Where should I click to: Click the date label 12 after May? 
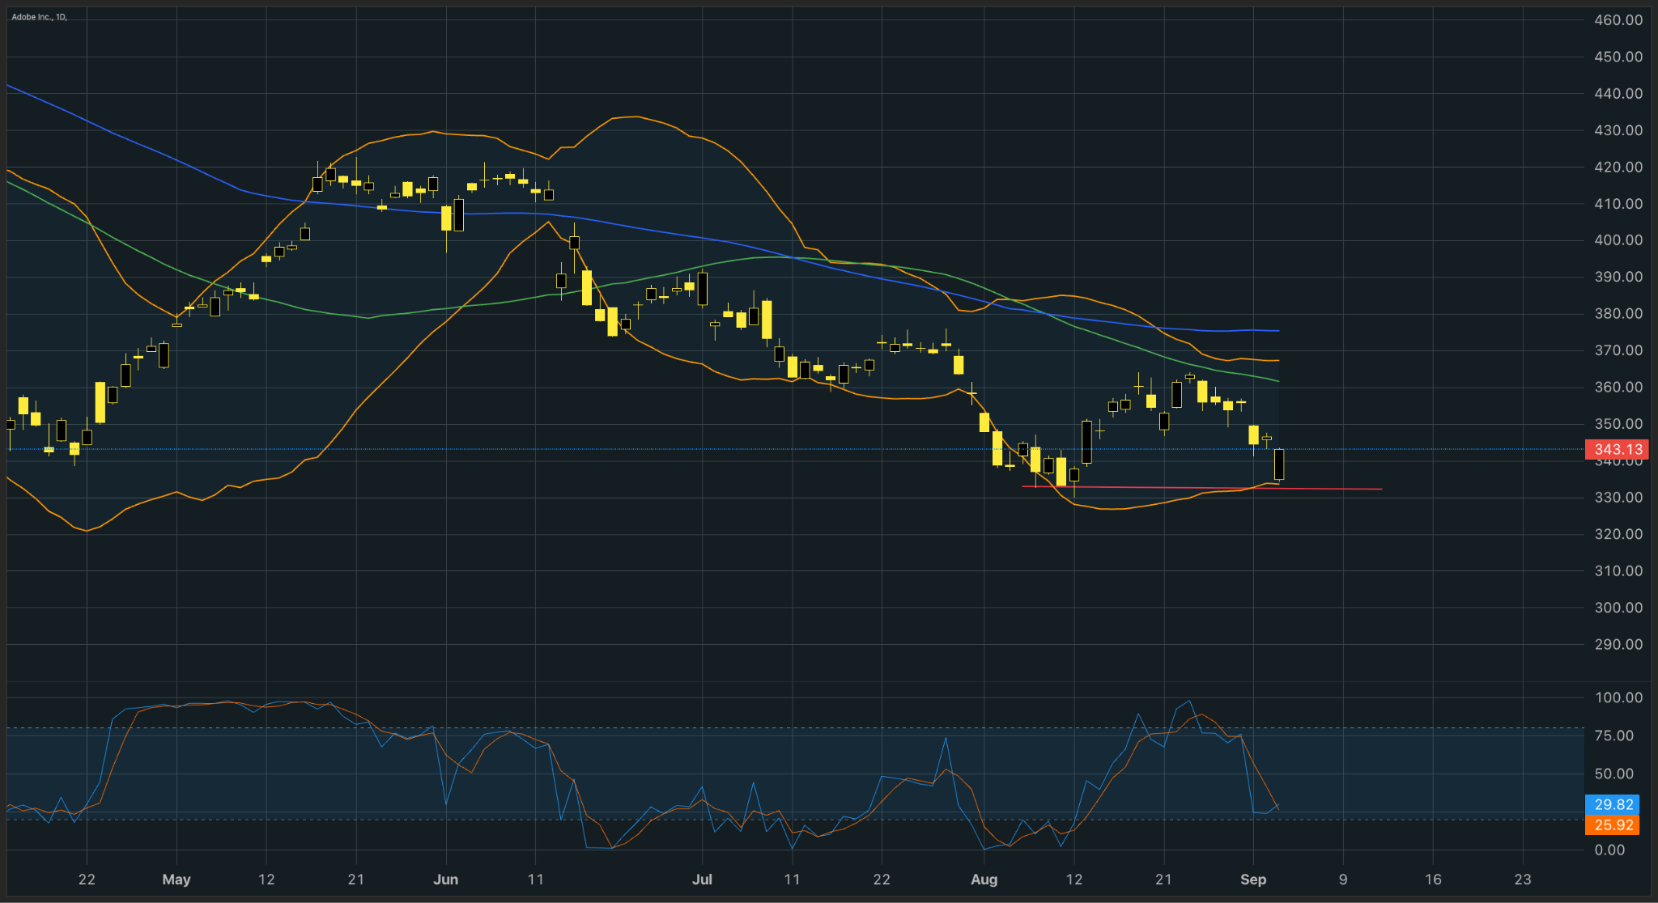tap(266, 880)
